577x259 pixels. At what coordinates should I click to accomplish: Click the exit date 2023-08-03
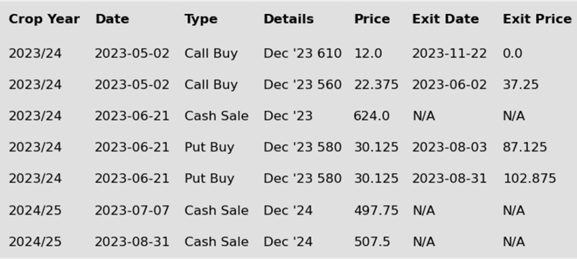pos(449,147)
